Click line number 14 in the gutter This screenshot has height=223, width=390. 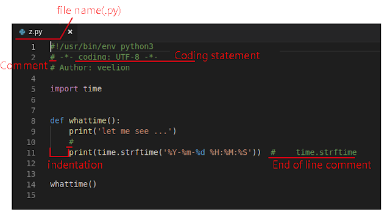click(31, 185)
